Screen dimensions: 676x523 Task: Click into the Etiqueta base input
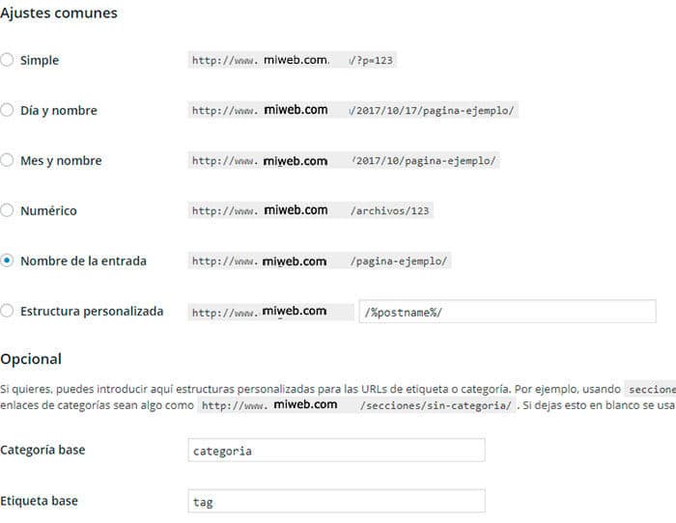click(337, 502)
